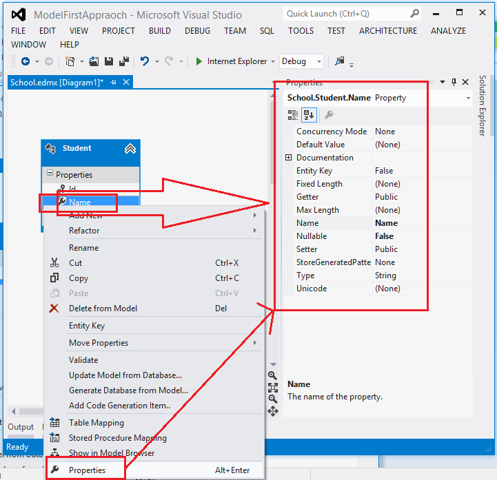Choose Generate Database from Model

pyautogui.click(x=154, y=390)
